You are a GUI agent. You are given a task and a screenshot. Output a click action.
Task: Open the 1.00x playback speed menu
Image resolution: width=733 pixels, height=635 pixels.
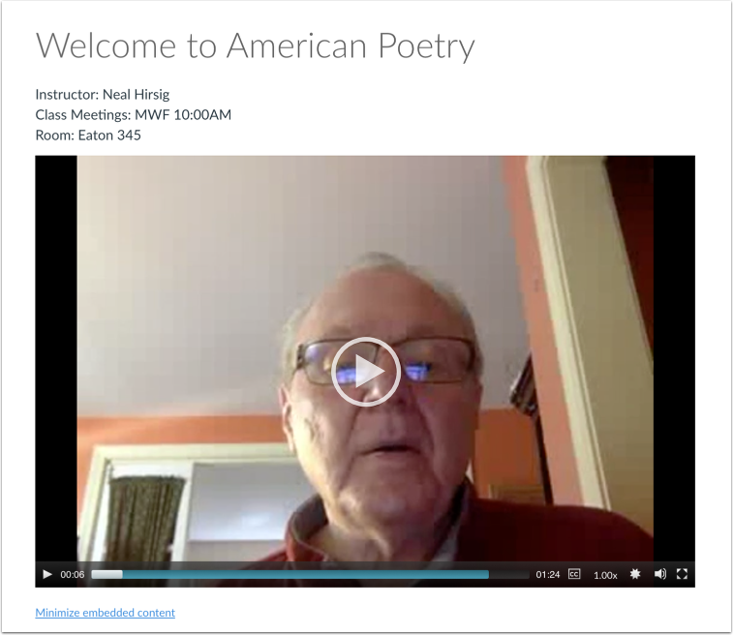click(605, 575)
